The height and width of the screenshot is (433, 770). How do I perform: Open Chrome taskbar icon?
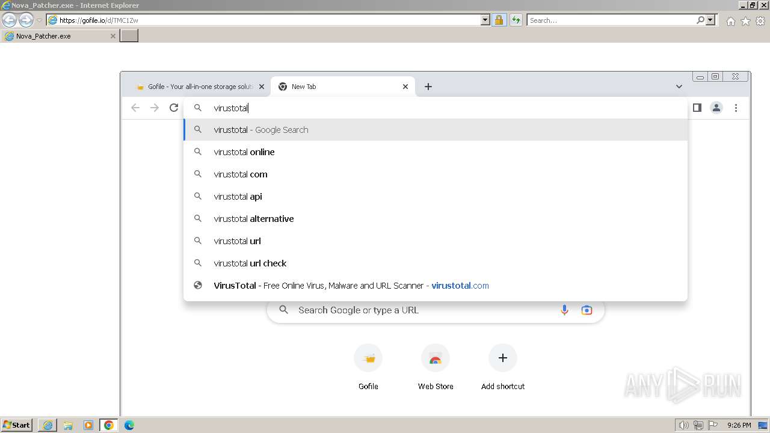pos(109,425)
